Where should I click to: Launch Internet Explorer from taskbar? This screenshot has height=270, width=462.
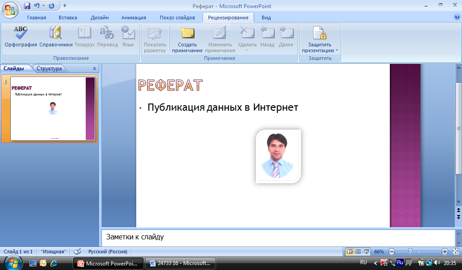click(x=54, y=263)
